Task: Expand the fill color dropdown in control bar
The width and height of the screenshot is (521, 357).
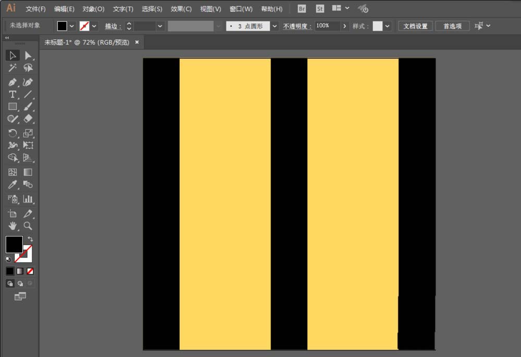Action: 72,26
